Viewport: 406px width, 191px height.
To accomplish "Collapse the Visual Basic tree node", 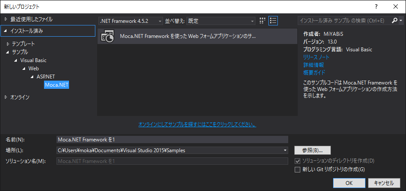I will pyautogui.click(x=16, y=60).
